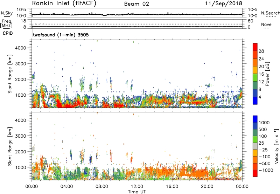The height and width of the screenshot is (194, 280).
Task: Click the yellow -25 to -100 Velocity colorbar segment
Action: 255,153
